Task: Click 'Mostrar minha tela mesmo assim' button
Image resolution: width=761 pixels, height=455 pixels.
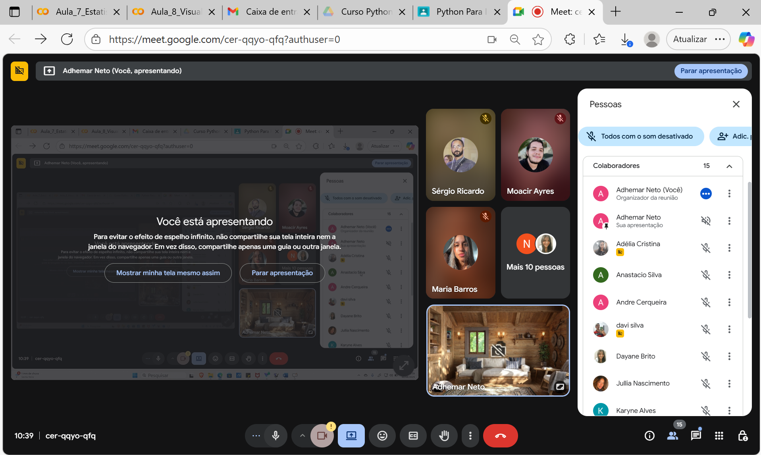Action: tap(168, 273)
